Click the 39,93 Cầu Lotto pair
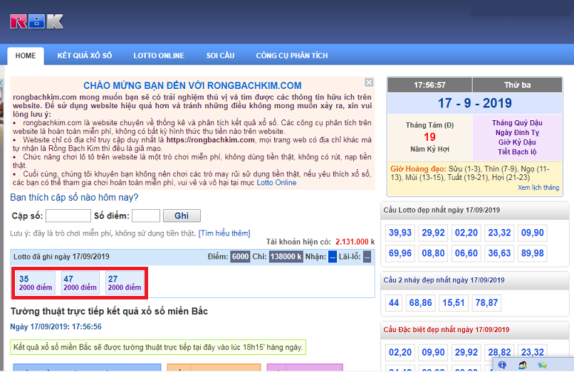The width and height of the screenshot is (574, 372). 400,233
